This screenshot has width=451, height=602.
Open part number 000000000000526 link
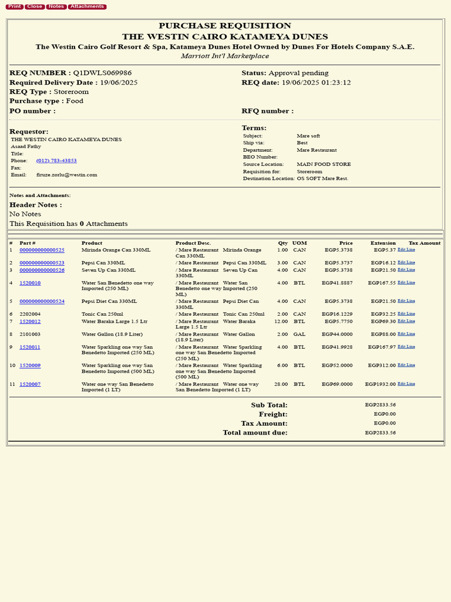[42, 270]
